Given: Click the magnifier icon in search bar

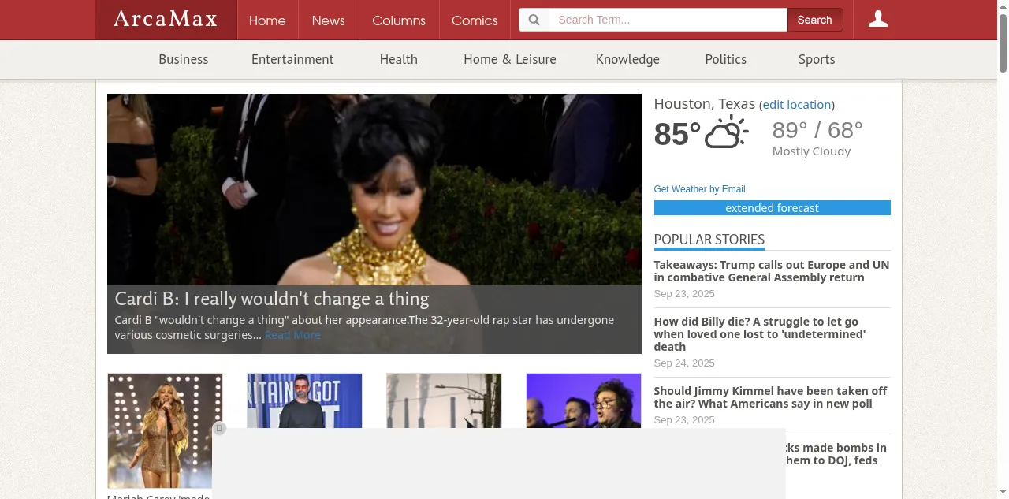Looking at the screenshot, I should tap(534, 20).
